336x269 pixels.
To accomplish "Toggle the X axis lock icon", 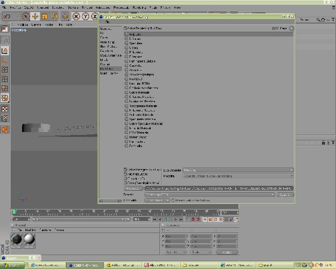I will (76, 16).
